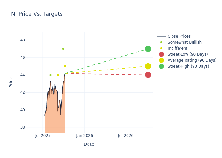Click the Street-High green marker on chart
Image resolution: width=222 pixels, height=158 pixels.
tap(148, 49)
